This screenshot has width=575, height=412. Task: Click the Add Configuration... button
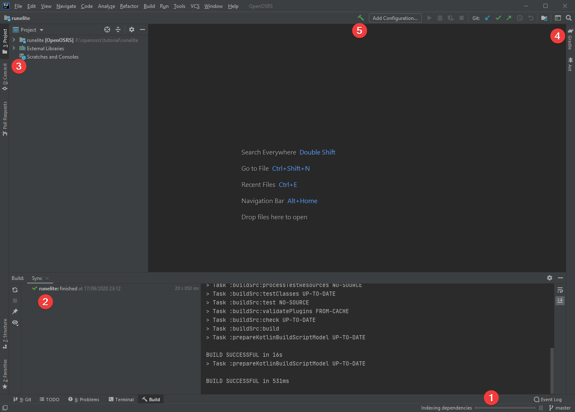pyautogui.click(x=395, y=18)
